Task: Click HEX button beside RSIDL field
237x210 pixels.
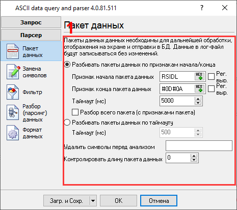Action: coord(199,76)
